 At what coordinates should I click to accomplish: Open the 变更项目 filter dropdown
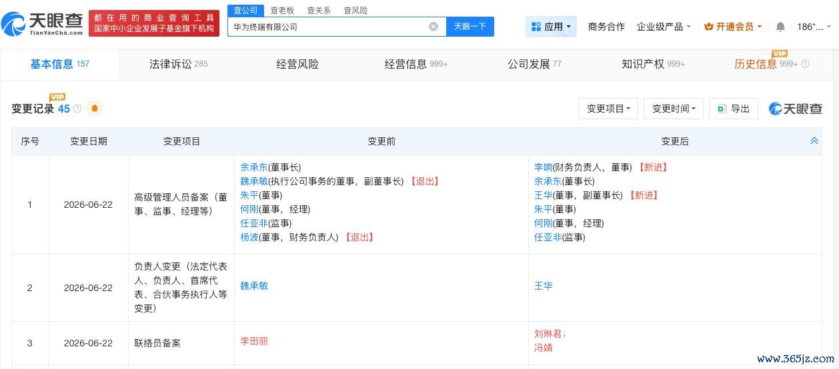[608, 109]
